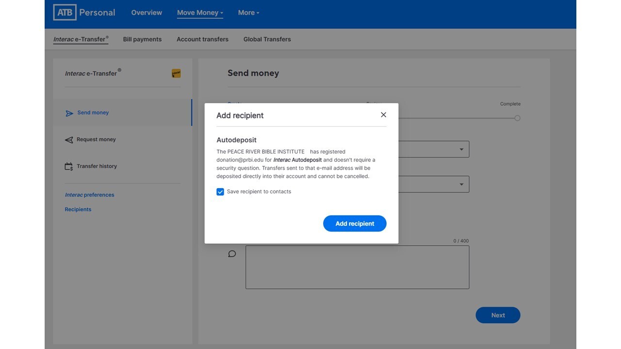This screenshot has width=621, height=349.
Task: Click the Transfer history calendar icon
Action: tap(69, 166)
